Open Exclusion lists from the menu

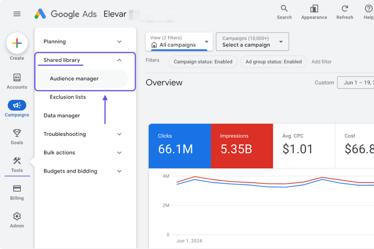tap(68, 97)
